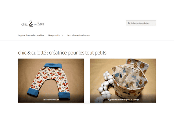
Task: Expand the chevron beside Nos produits
Action: 62,35
